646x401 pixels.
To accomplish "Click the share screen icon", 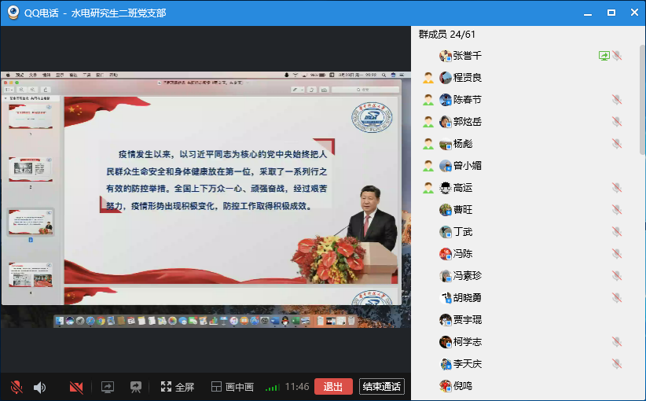I will pyautogui.click(x=108, y=387).
